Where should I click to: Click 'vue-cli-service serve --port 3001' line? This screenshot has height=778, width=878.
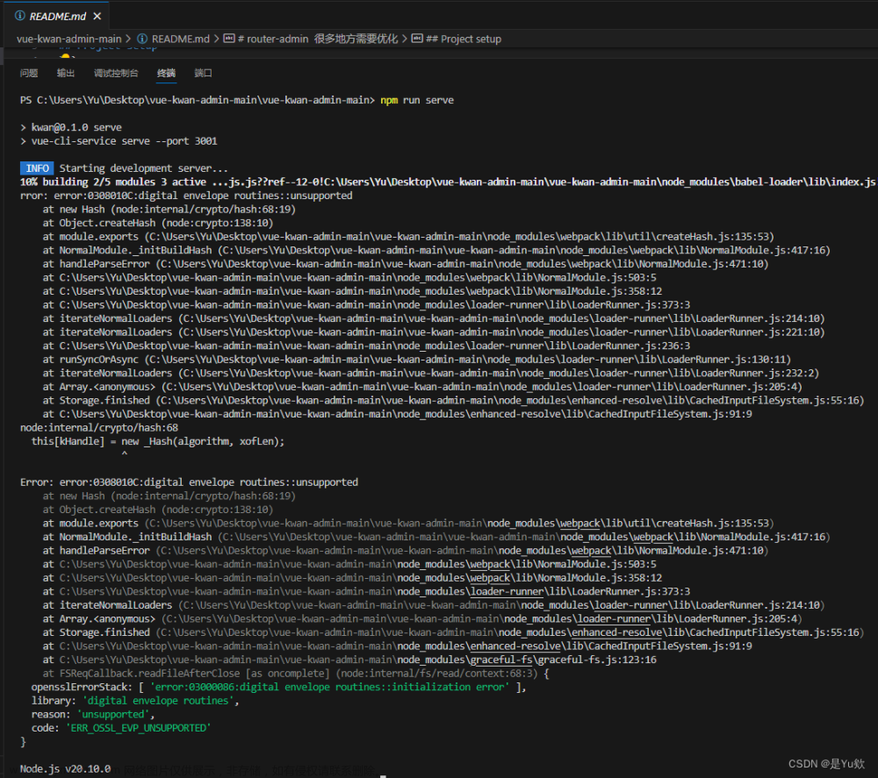pos(119,141)
